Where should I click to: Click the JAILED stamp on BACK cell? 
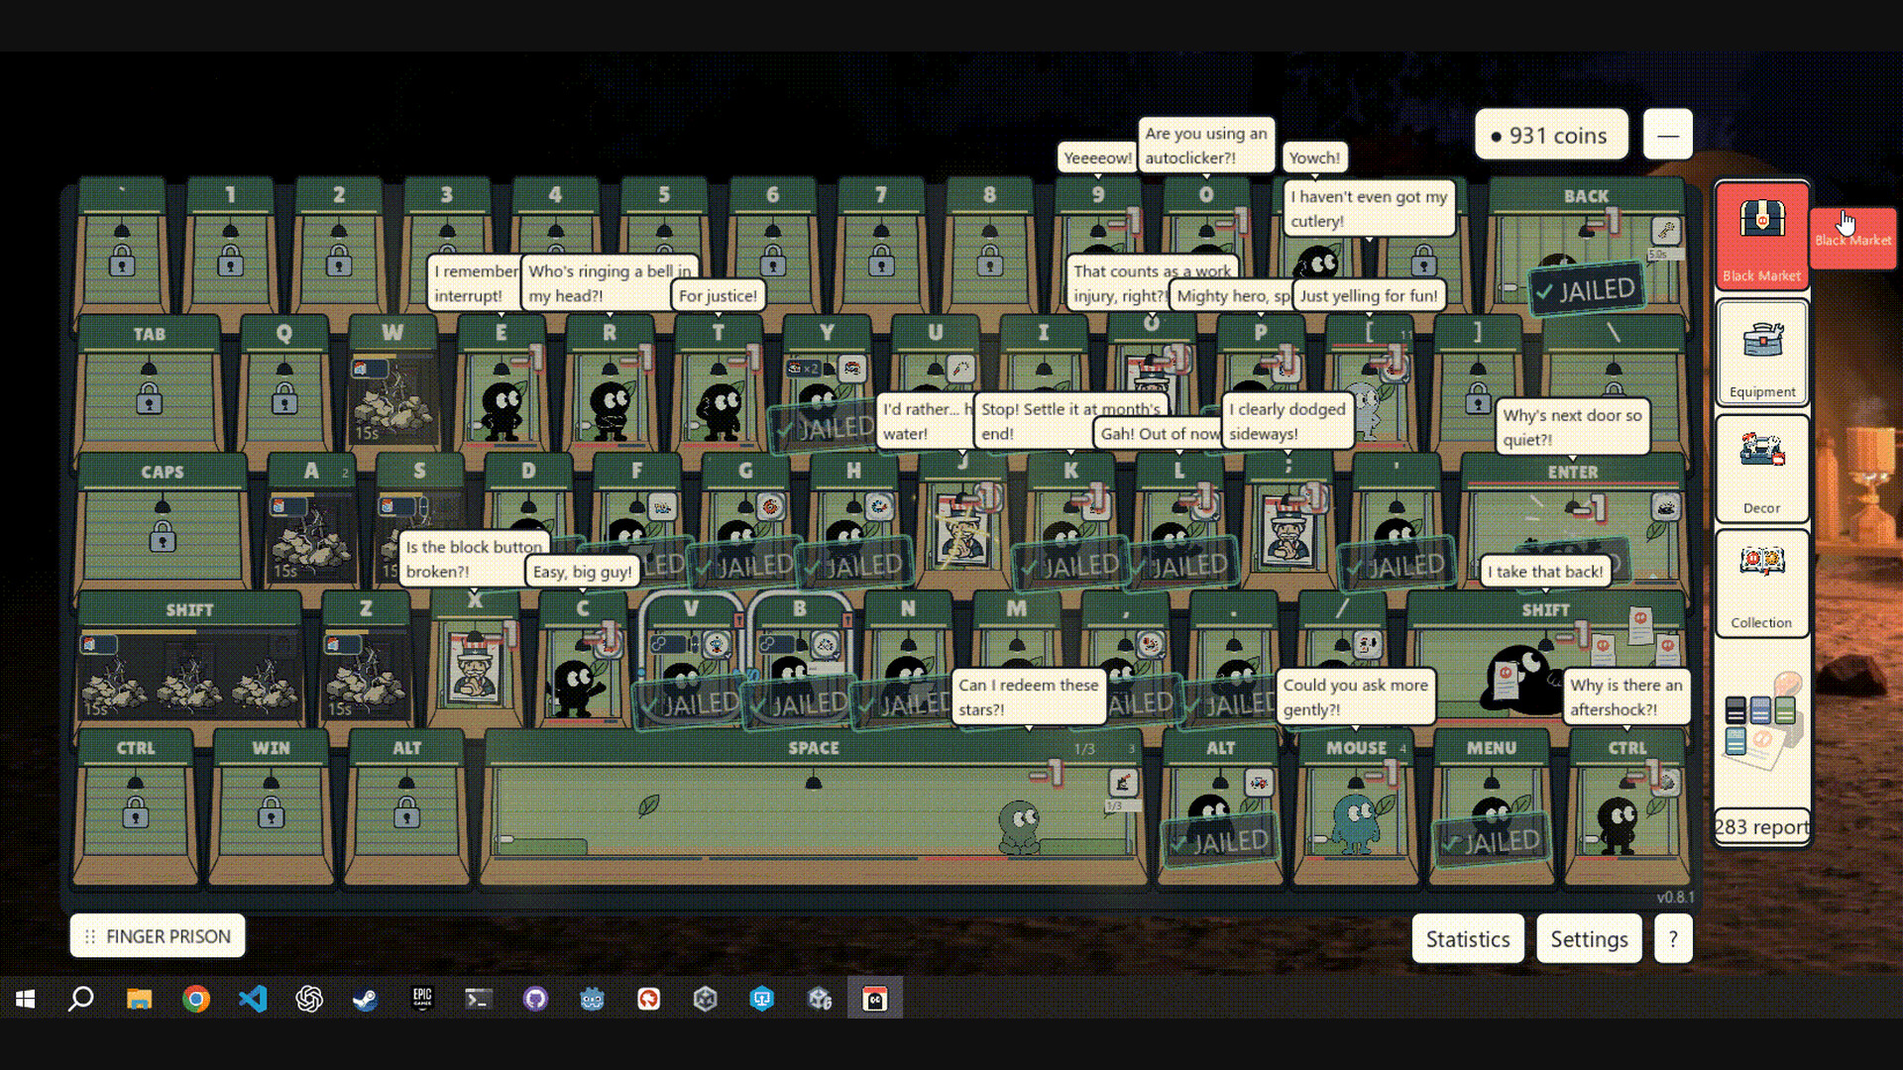tap(1586, 290)
